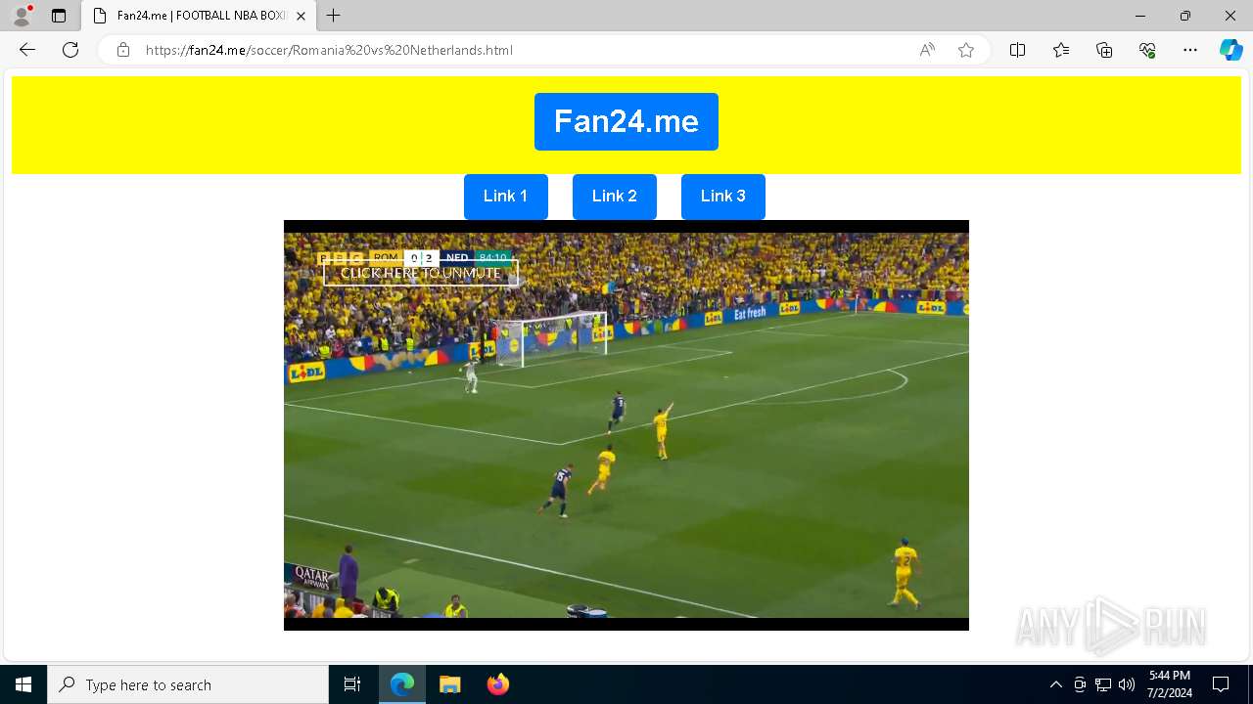This screenshot has width=1253, height=704.
Task: Click the address bar URL
Action: pos(329,50)
